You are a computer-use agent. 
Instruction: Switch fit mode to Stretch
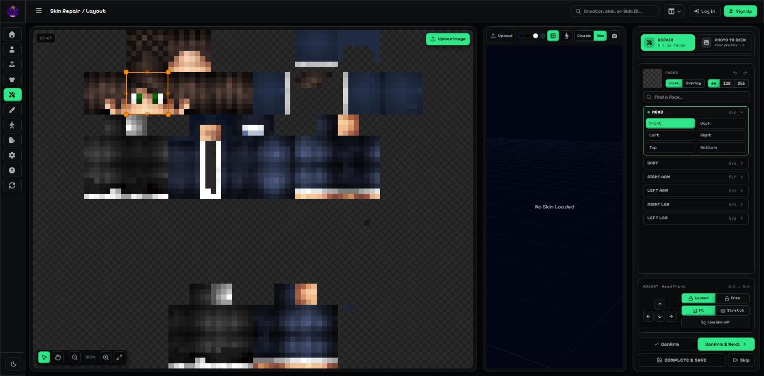pyautogui.click(x=732, y=310)
